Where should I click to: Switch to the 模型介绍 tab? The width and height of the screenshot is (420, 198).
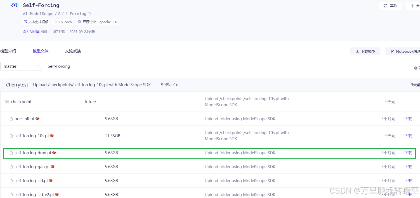tap(8, 51)
